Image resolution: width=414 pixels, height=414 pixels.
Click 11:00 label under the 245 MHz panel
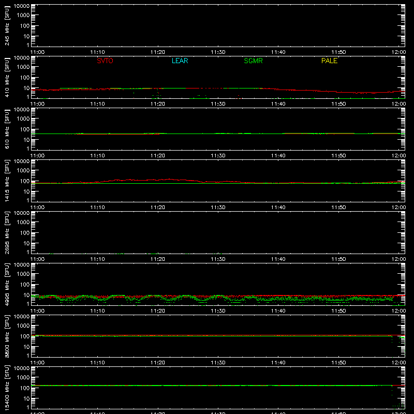(37, 52)
